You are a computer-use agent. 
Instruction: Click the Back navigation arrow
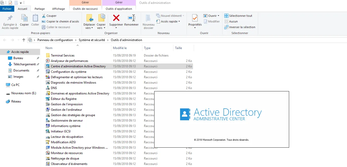[5, 40]
